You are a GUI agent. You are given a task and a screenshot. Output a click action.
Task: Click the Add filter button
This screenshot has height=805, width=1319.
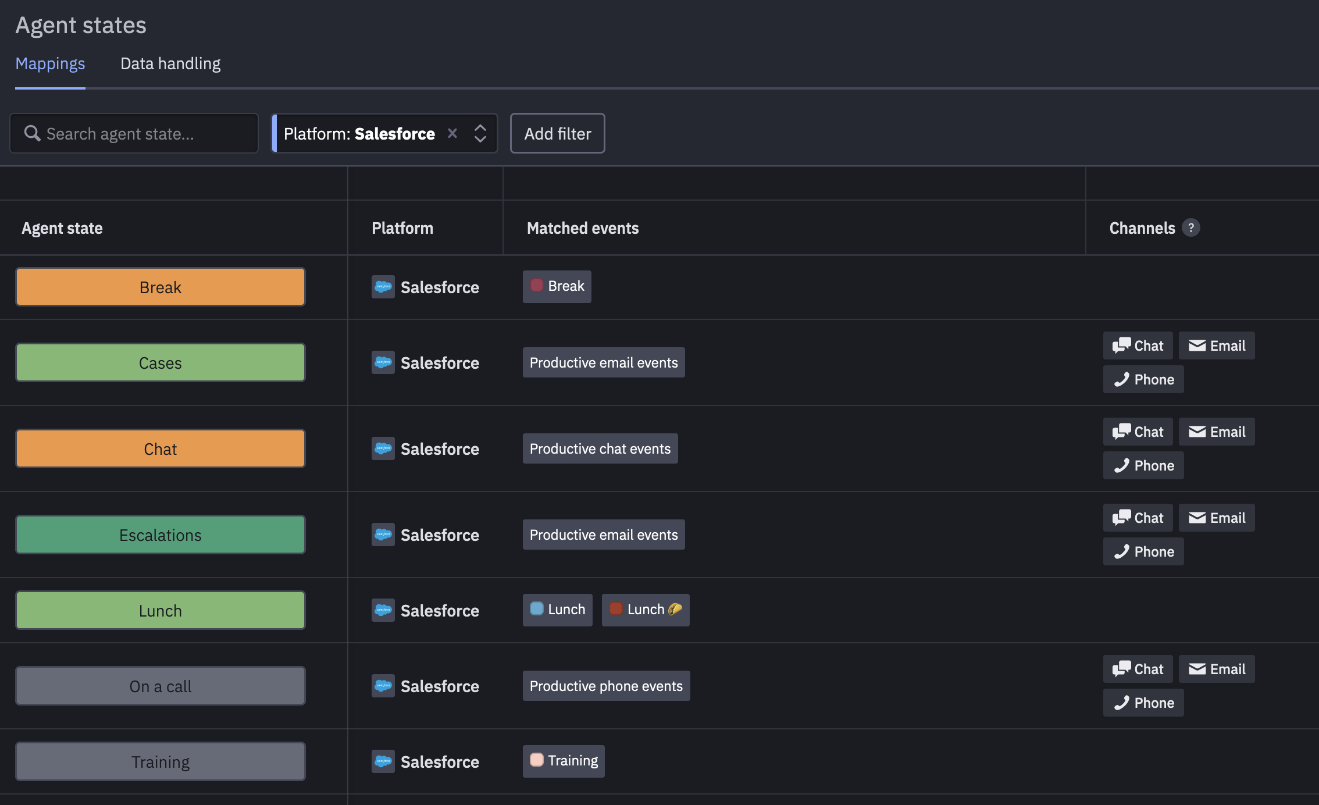click(x=557, y=133)
